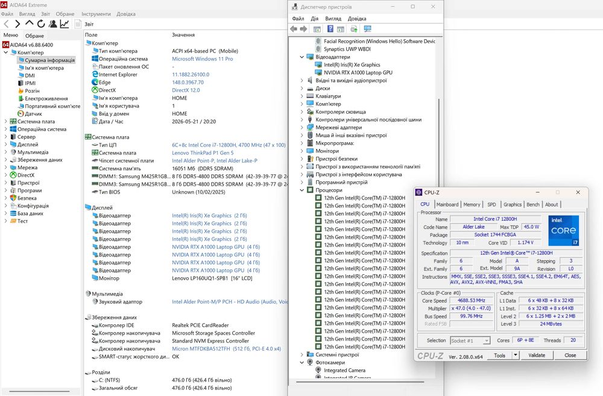Collapse Фотокамери in Device Manager
The height and width of the screenshot is (396, 603).
tap(302, 362)
